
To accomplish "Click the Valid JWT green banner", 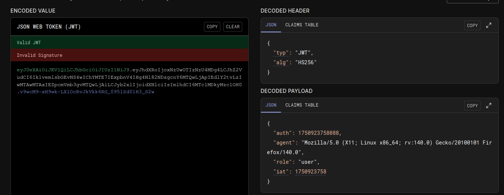I will tap(129, 43).
